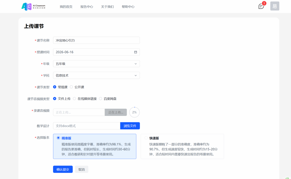Select the 文件上传 radio button
The height and width of the screenshot is (179, 291).
[54, 99]
